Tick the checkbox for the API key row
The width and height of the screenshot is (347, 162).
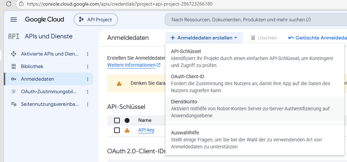pyautogui.click(x=117, y=130)
